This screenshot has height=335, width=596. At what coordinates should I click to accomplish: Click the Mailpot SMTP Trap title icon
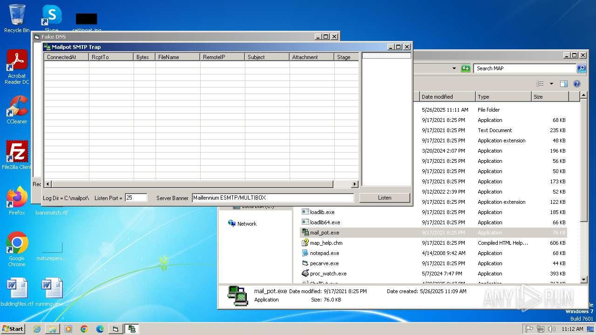(x=47, y=47)
